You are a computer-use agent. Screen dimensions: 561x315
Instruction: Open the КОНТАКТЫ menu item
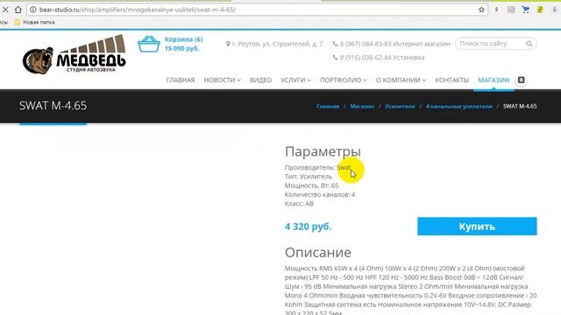coord(452,80)
